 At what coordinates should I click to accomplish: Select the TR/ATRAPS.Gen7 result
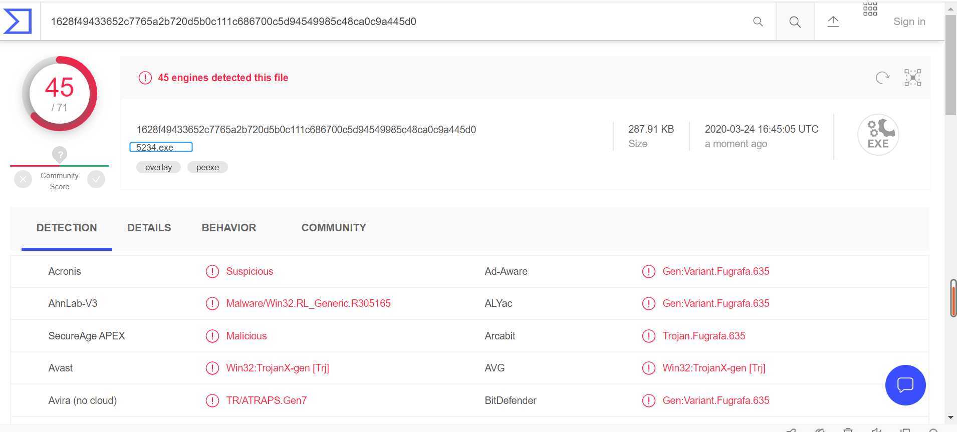[267, 400]
